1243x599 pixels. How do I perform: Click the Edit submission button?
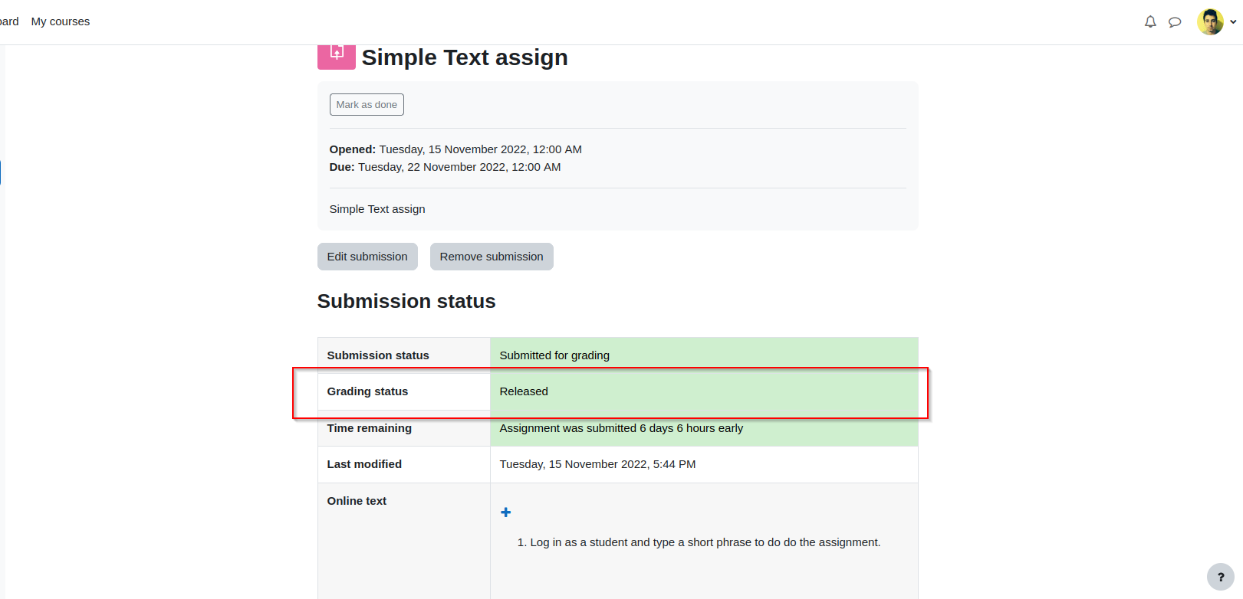367,257
